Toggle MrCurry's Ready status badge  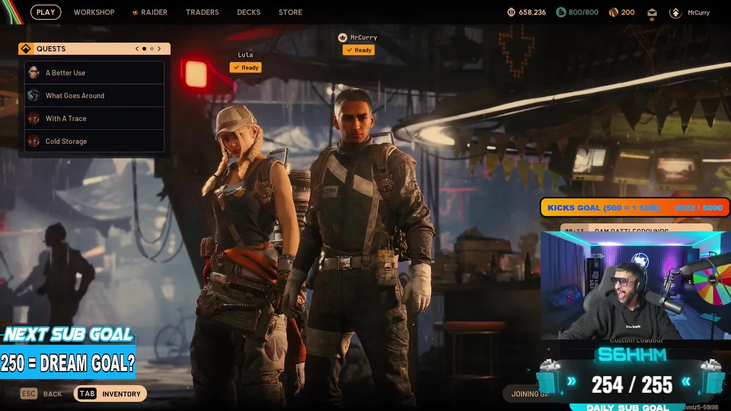tap(359, 50)
